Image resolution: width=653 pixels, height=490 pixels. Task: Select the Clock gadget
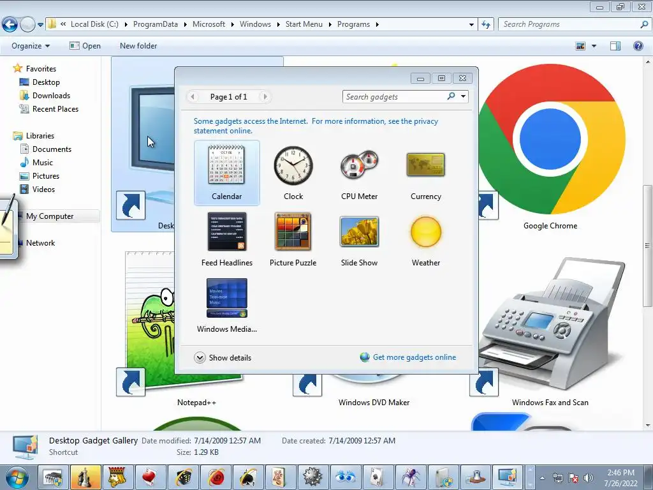pyautogui.click(x=293, y=173)
